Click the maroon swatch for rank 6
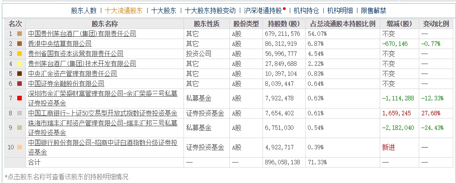 tap(20, 84)
